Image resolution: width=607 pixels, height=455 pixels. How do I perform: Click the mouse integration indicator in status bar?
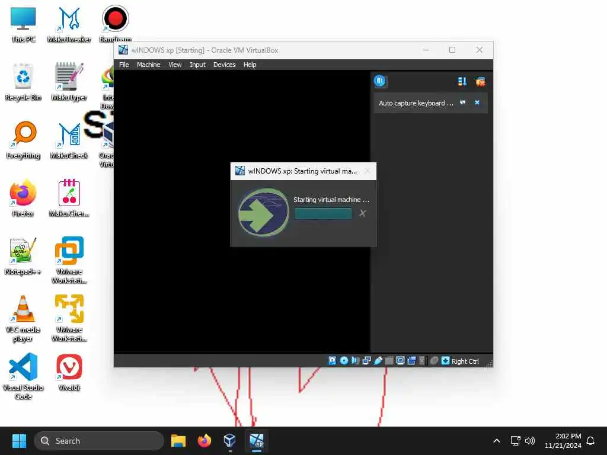pos(434,361)
